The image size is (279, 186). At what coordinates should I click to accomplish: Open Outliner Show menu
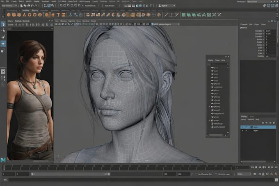[x=217, y=60]
